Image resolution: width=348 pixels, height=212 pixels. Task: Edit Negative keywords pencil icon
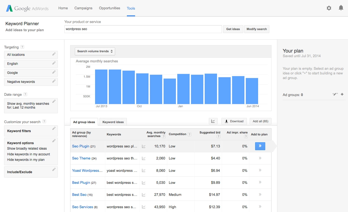[54, 81]
